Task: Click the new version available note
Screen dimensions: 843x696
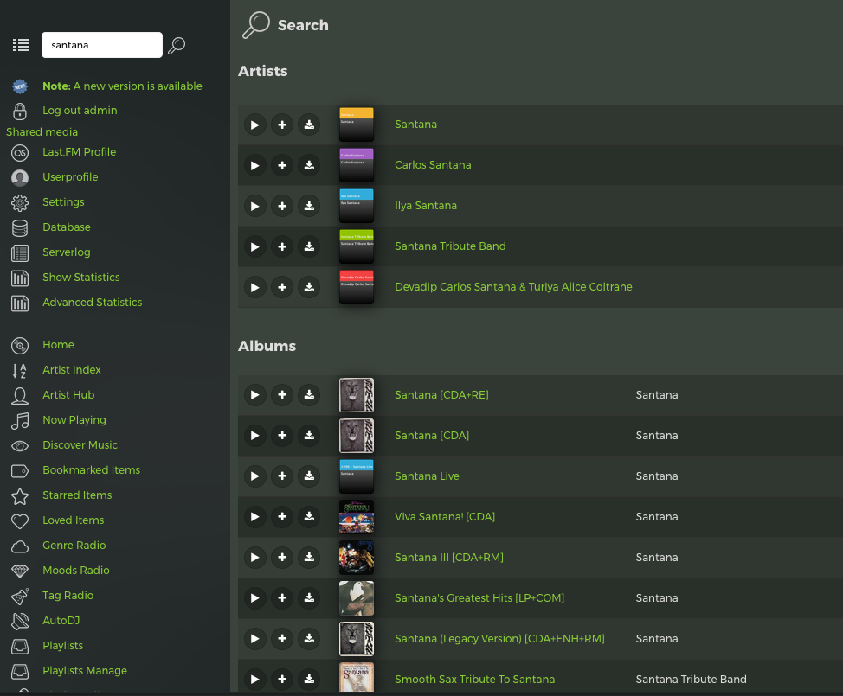Action: click(x=122, y=86)
